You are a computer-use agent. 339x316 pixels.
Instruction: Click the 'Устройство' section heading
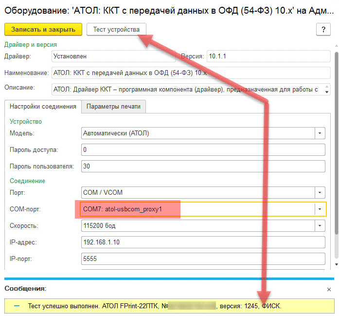pos(26,121)
